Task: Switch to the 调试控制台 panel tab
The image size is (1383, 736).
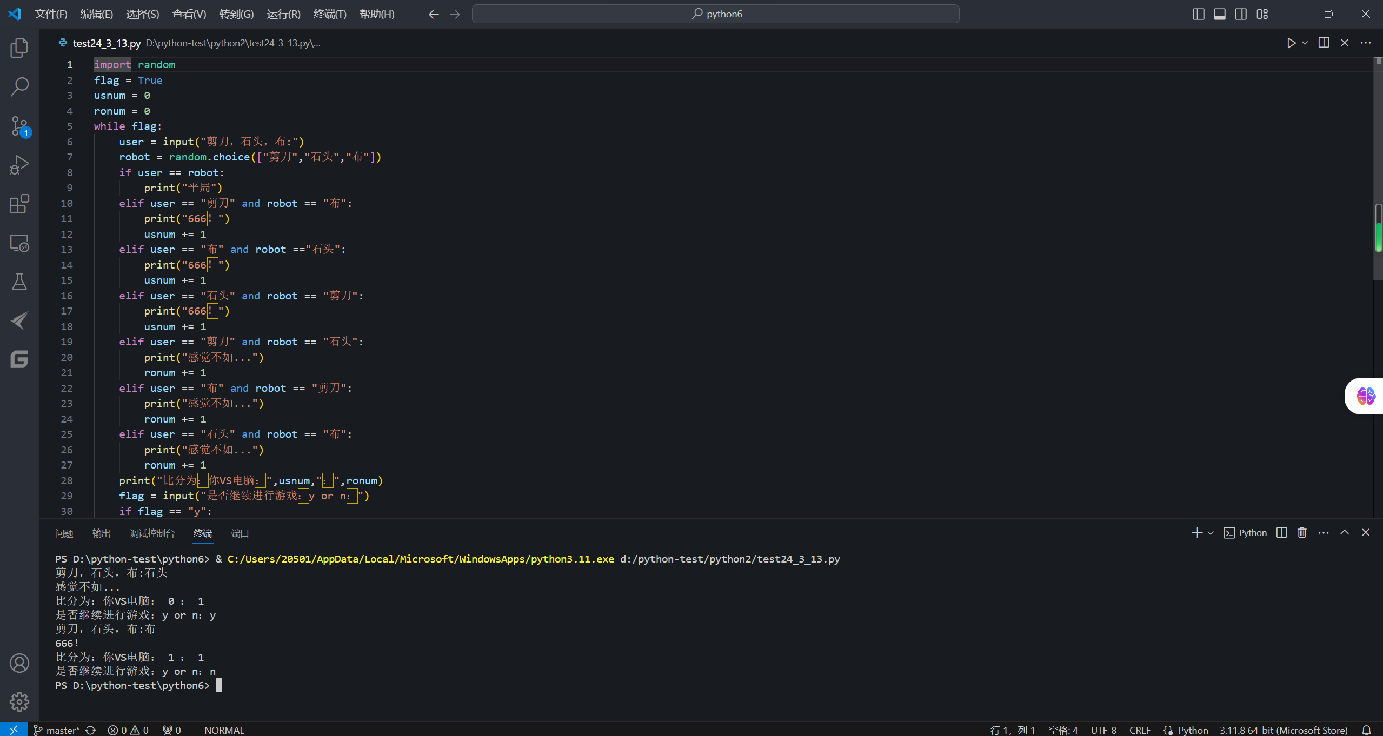Action: (152, 533)
